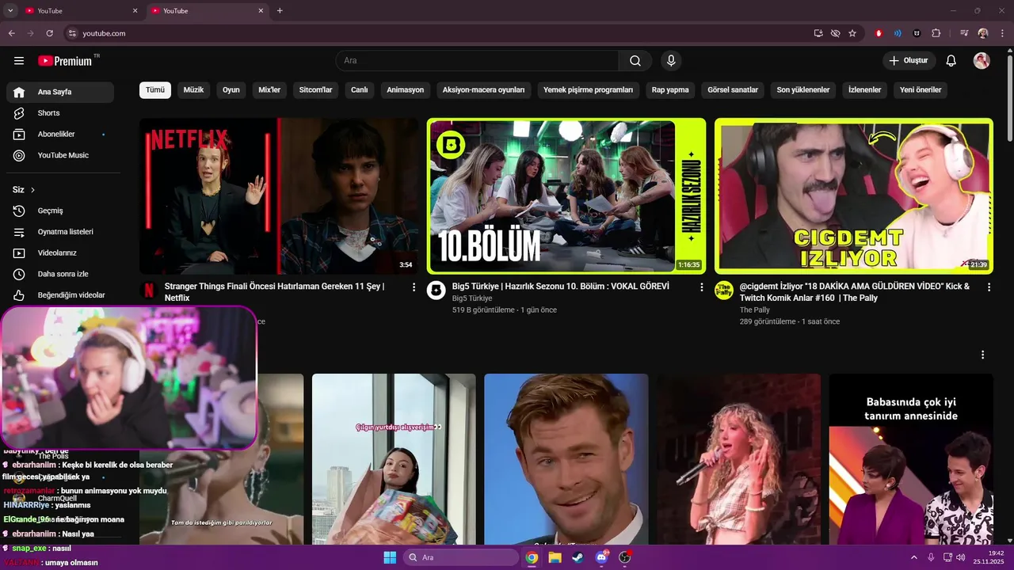Open Steam from the taskbar
Viewport: 1014px width, 570px height.
pos(578,557)
